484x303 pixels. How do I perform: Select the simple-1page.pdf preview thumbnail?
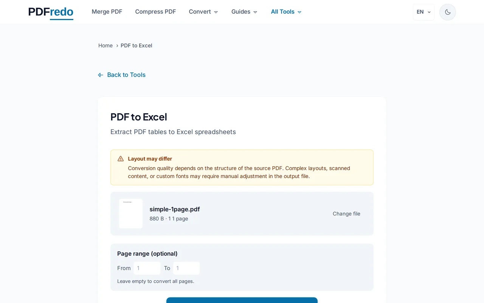(130, 214)
